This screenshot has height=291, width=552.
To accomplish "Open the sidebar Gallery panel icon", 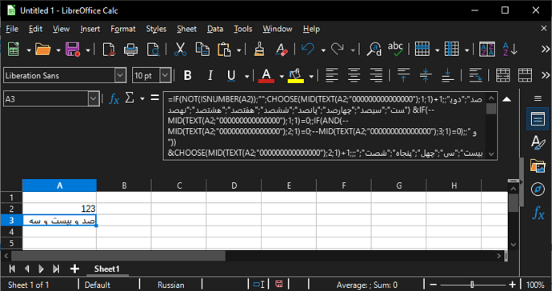I will [538, 166].
